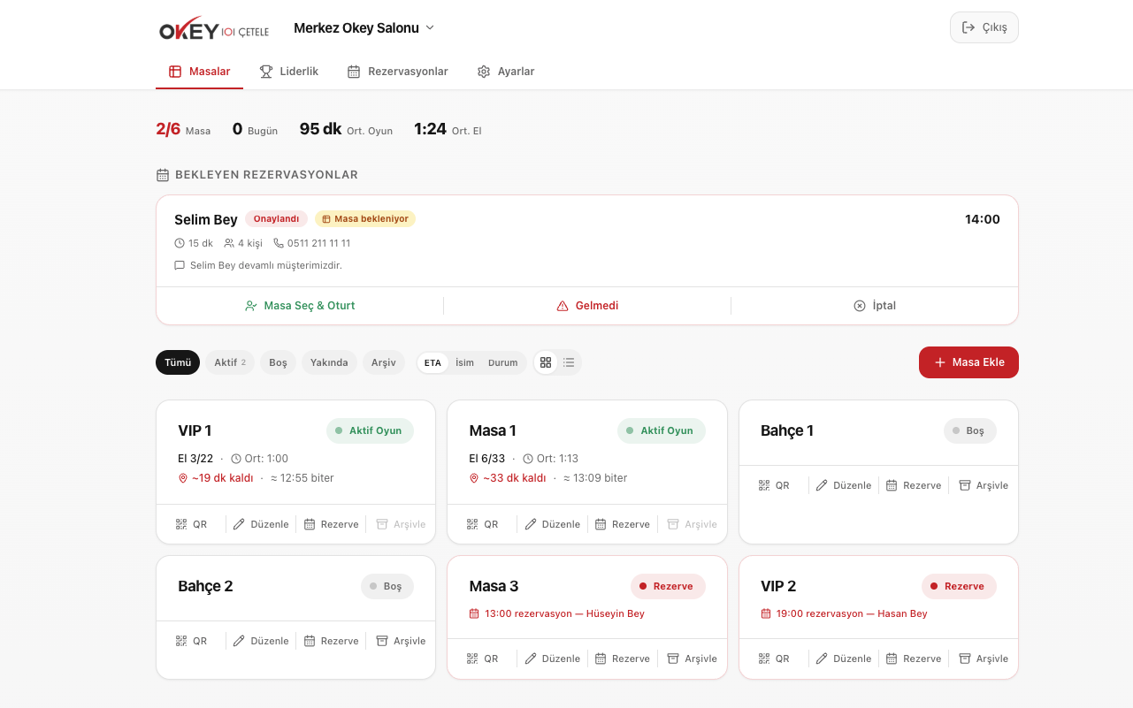Image resolution: width=1133 pixels, height=708 pixels.
Task: Open QR code for VIP 1 table
Action: [x=191, y=524]
